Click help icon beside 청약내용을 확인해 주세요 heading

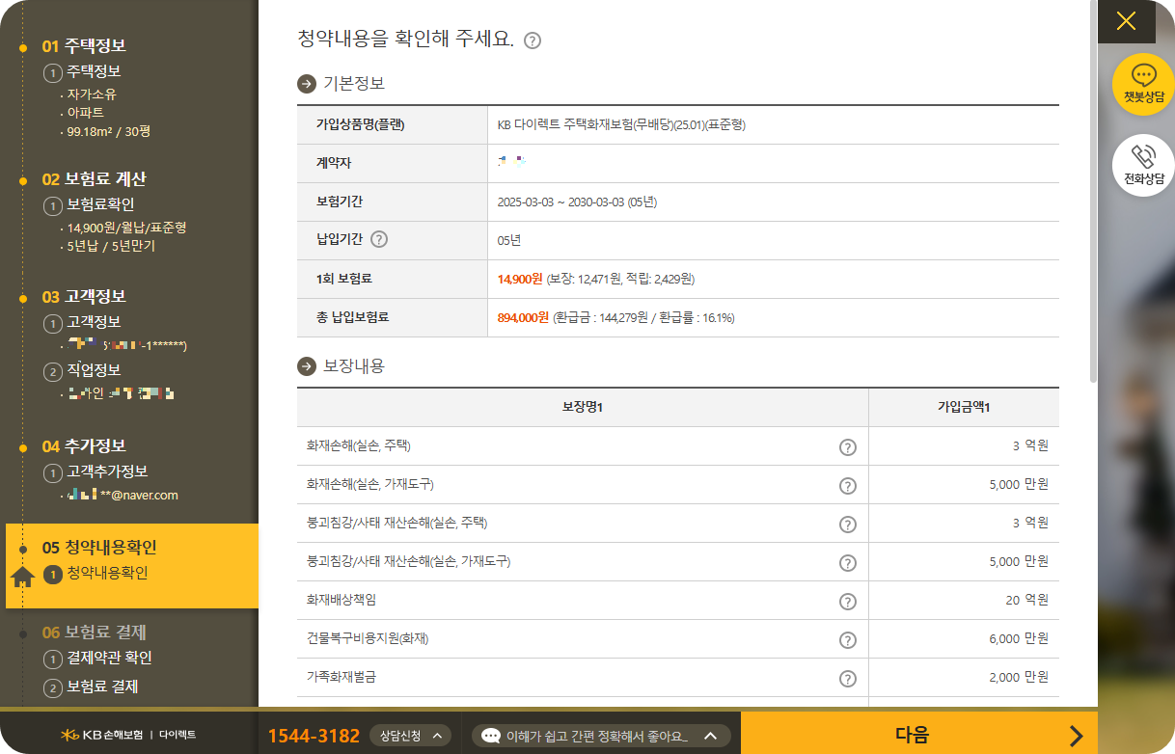click(x=533, y=40)
